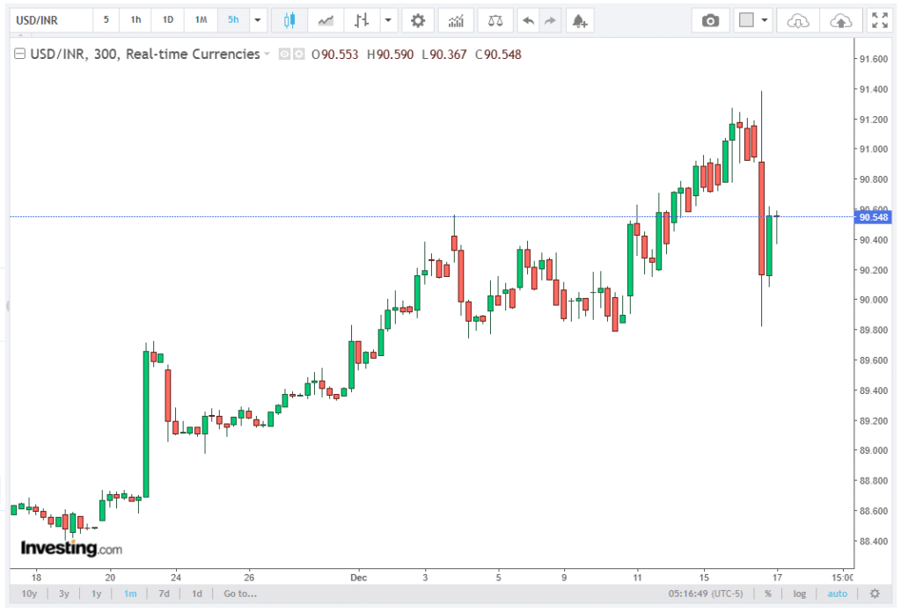Take a chart snapshot with camera
The image size is (901, 612).
[710, 19]
